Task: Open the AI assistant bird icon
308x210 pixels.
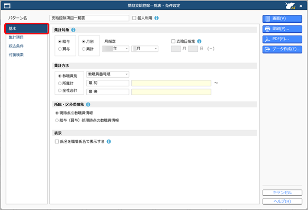Action: point(291,6)
